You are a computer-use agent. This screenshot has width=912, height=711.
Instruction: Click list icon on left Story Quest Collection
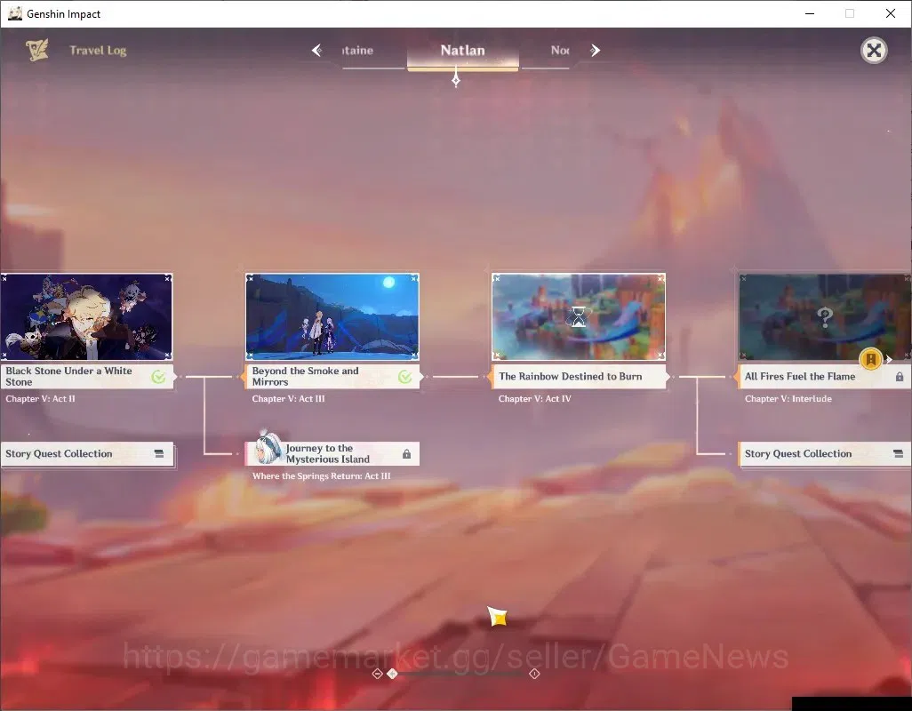pos(159,453)
